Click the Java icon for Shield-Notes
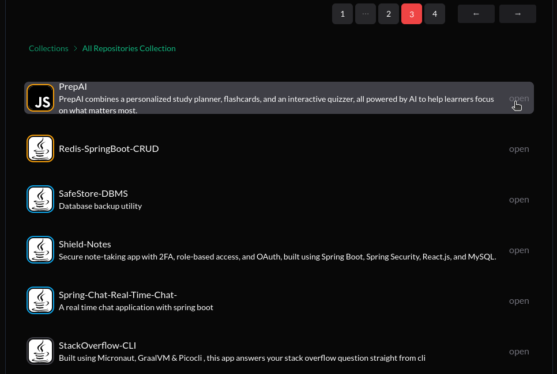The image size is (557, 374). click(40, 250)
